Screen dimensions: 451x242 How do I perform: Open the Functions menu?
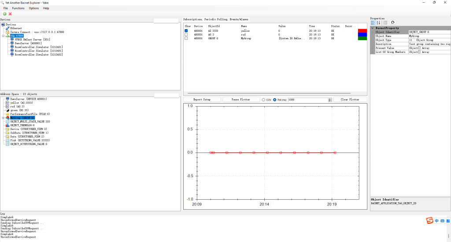[x=18, y=8]
